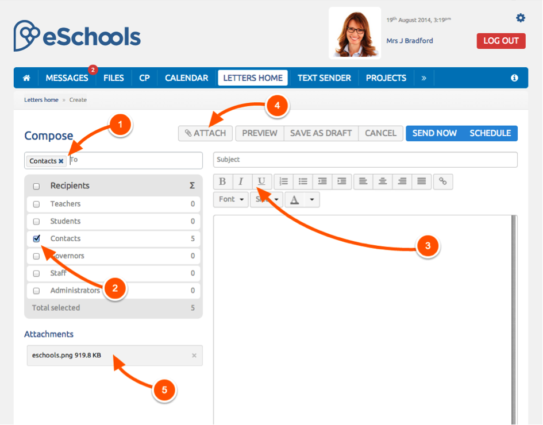Click the Bold formatting icon

[222, 181]
